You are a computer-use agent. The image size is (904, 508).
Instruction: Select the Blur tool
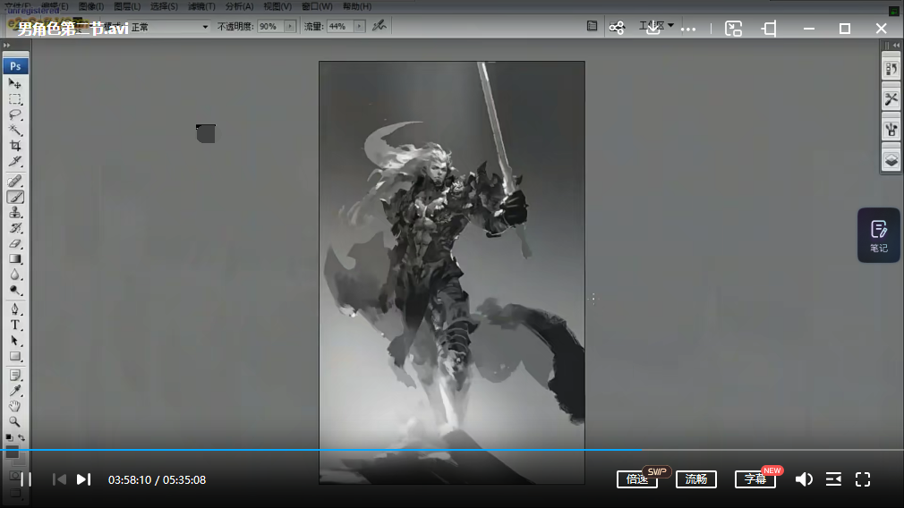[x=15, y=275]
